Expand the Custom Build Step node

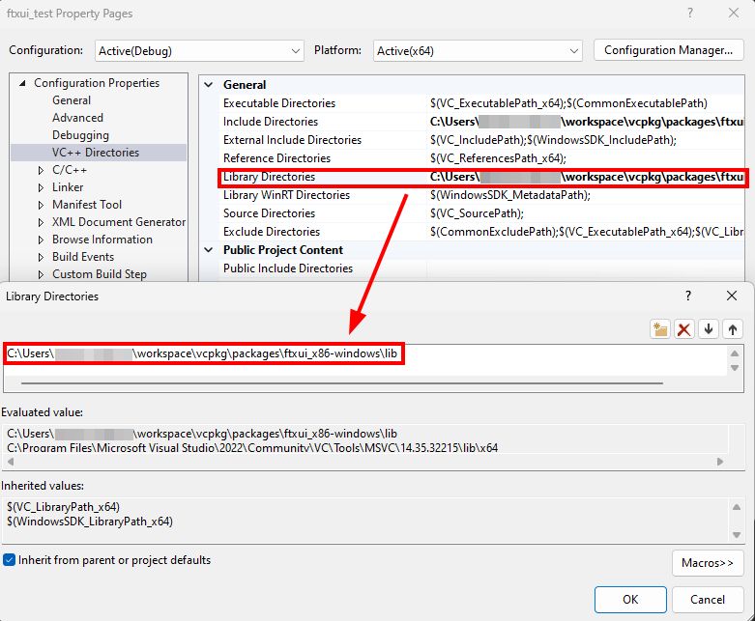point(41,274)
